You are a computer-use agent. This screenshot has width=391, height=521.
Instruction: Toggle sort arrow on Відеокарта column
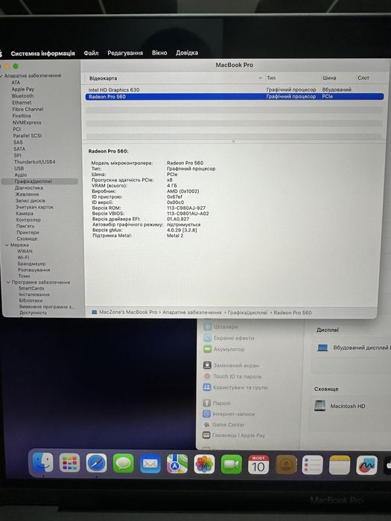pos(260,78)
